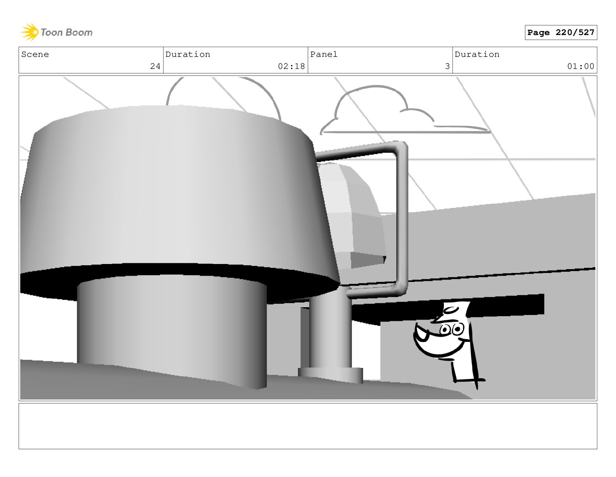Viewport: 616px width, 477px height.
Task: Select the Scene label text
Action: pos(35,55)
